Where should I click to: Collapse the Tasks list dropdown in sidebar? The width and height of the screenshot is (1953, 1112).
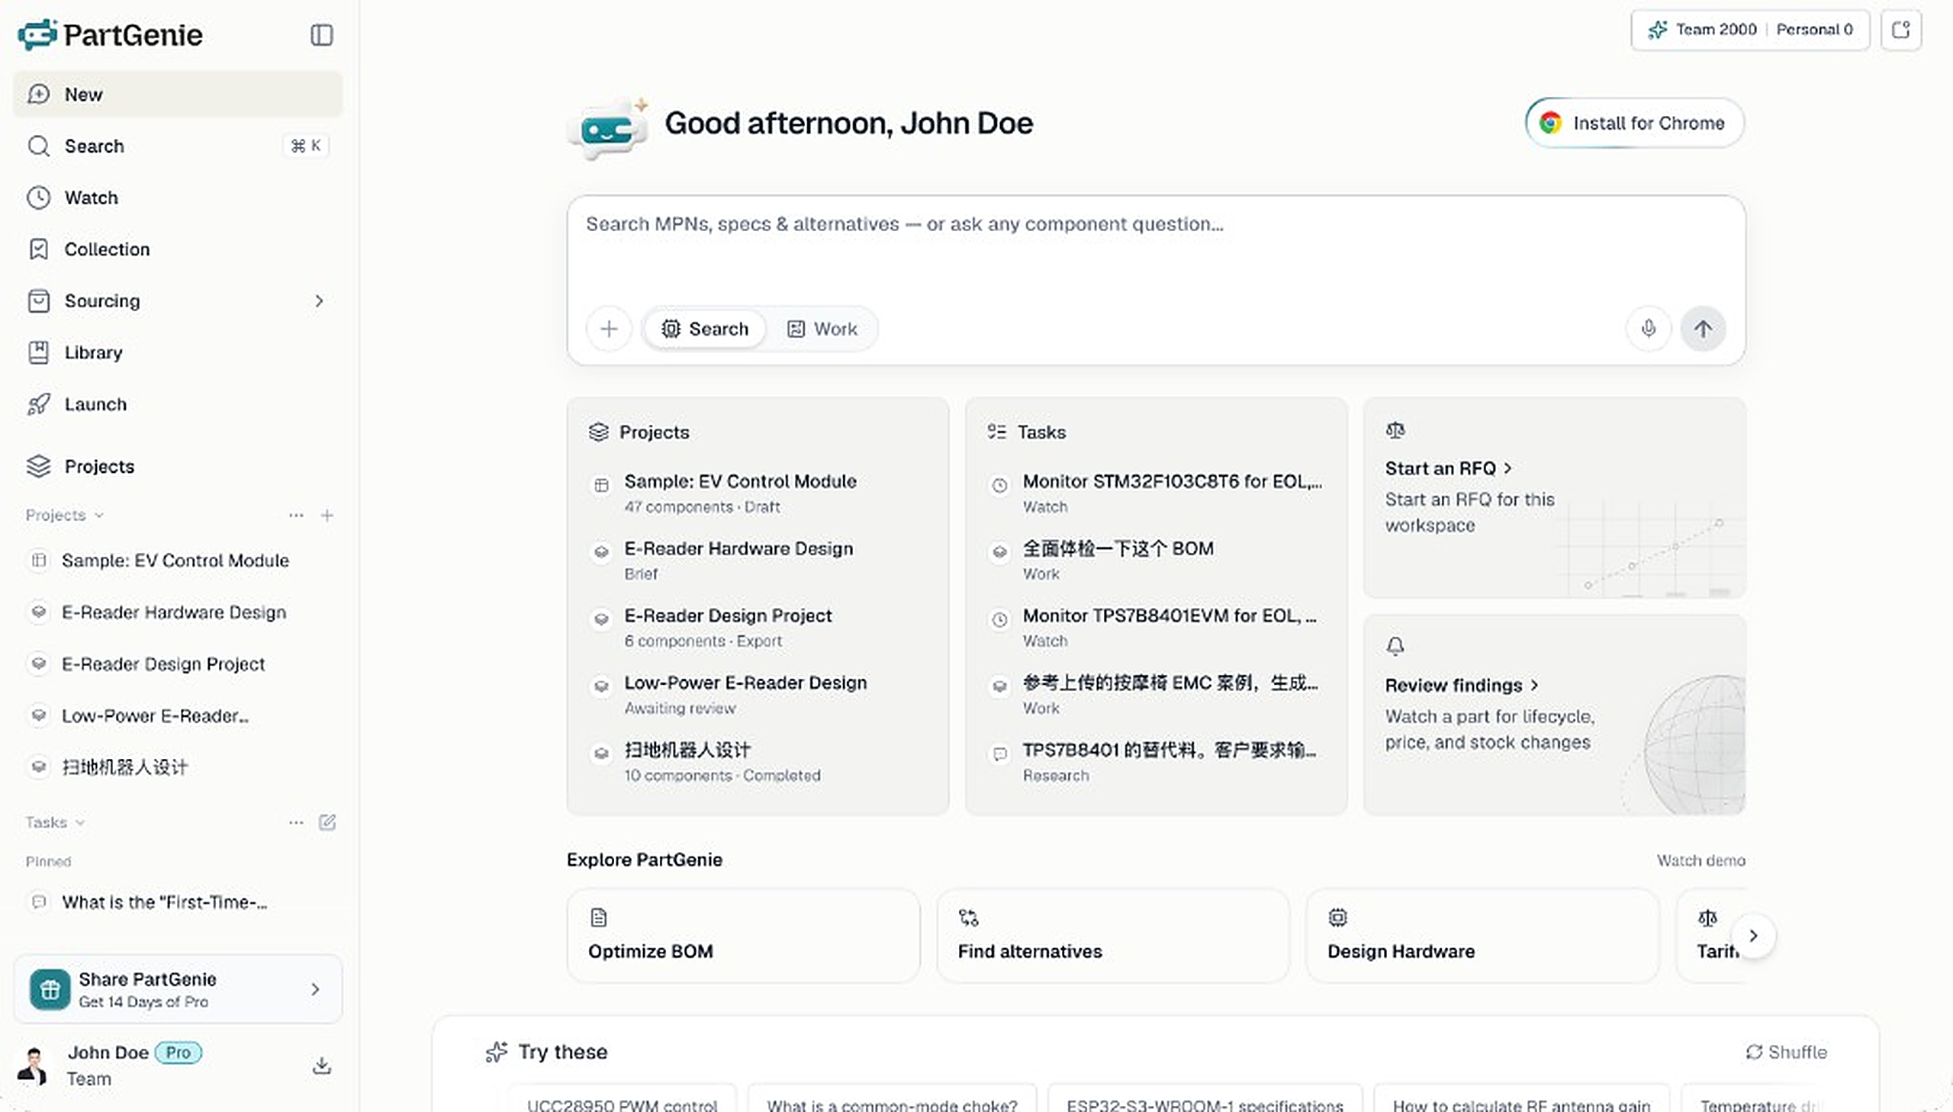point(54,821)
